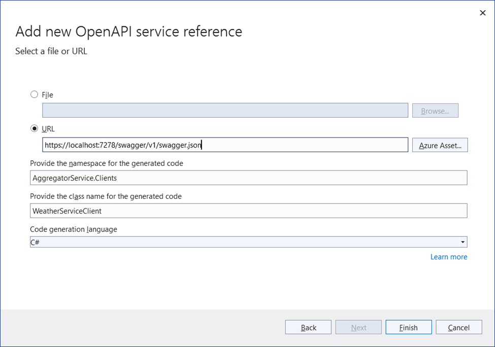Screen dimensions: 495x347
Task: Click Finish to generate the service reference
Action: [408, 327]
